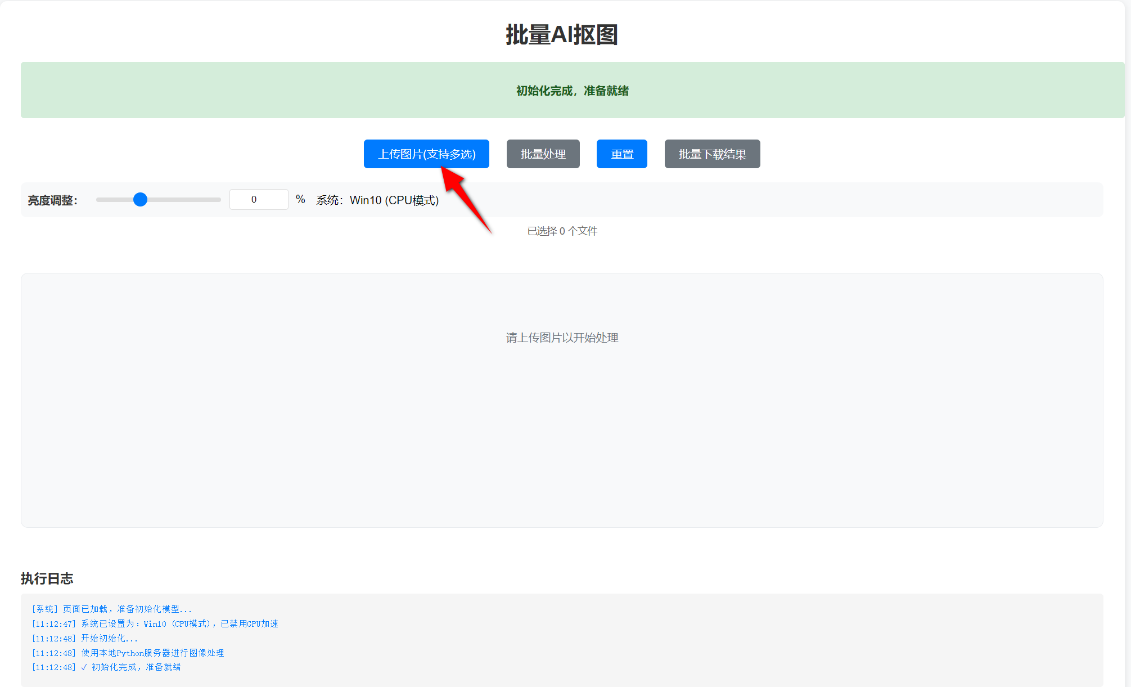
Task: Click the slider handle at zero position
Action: [139, 199]
